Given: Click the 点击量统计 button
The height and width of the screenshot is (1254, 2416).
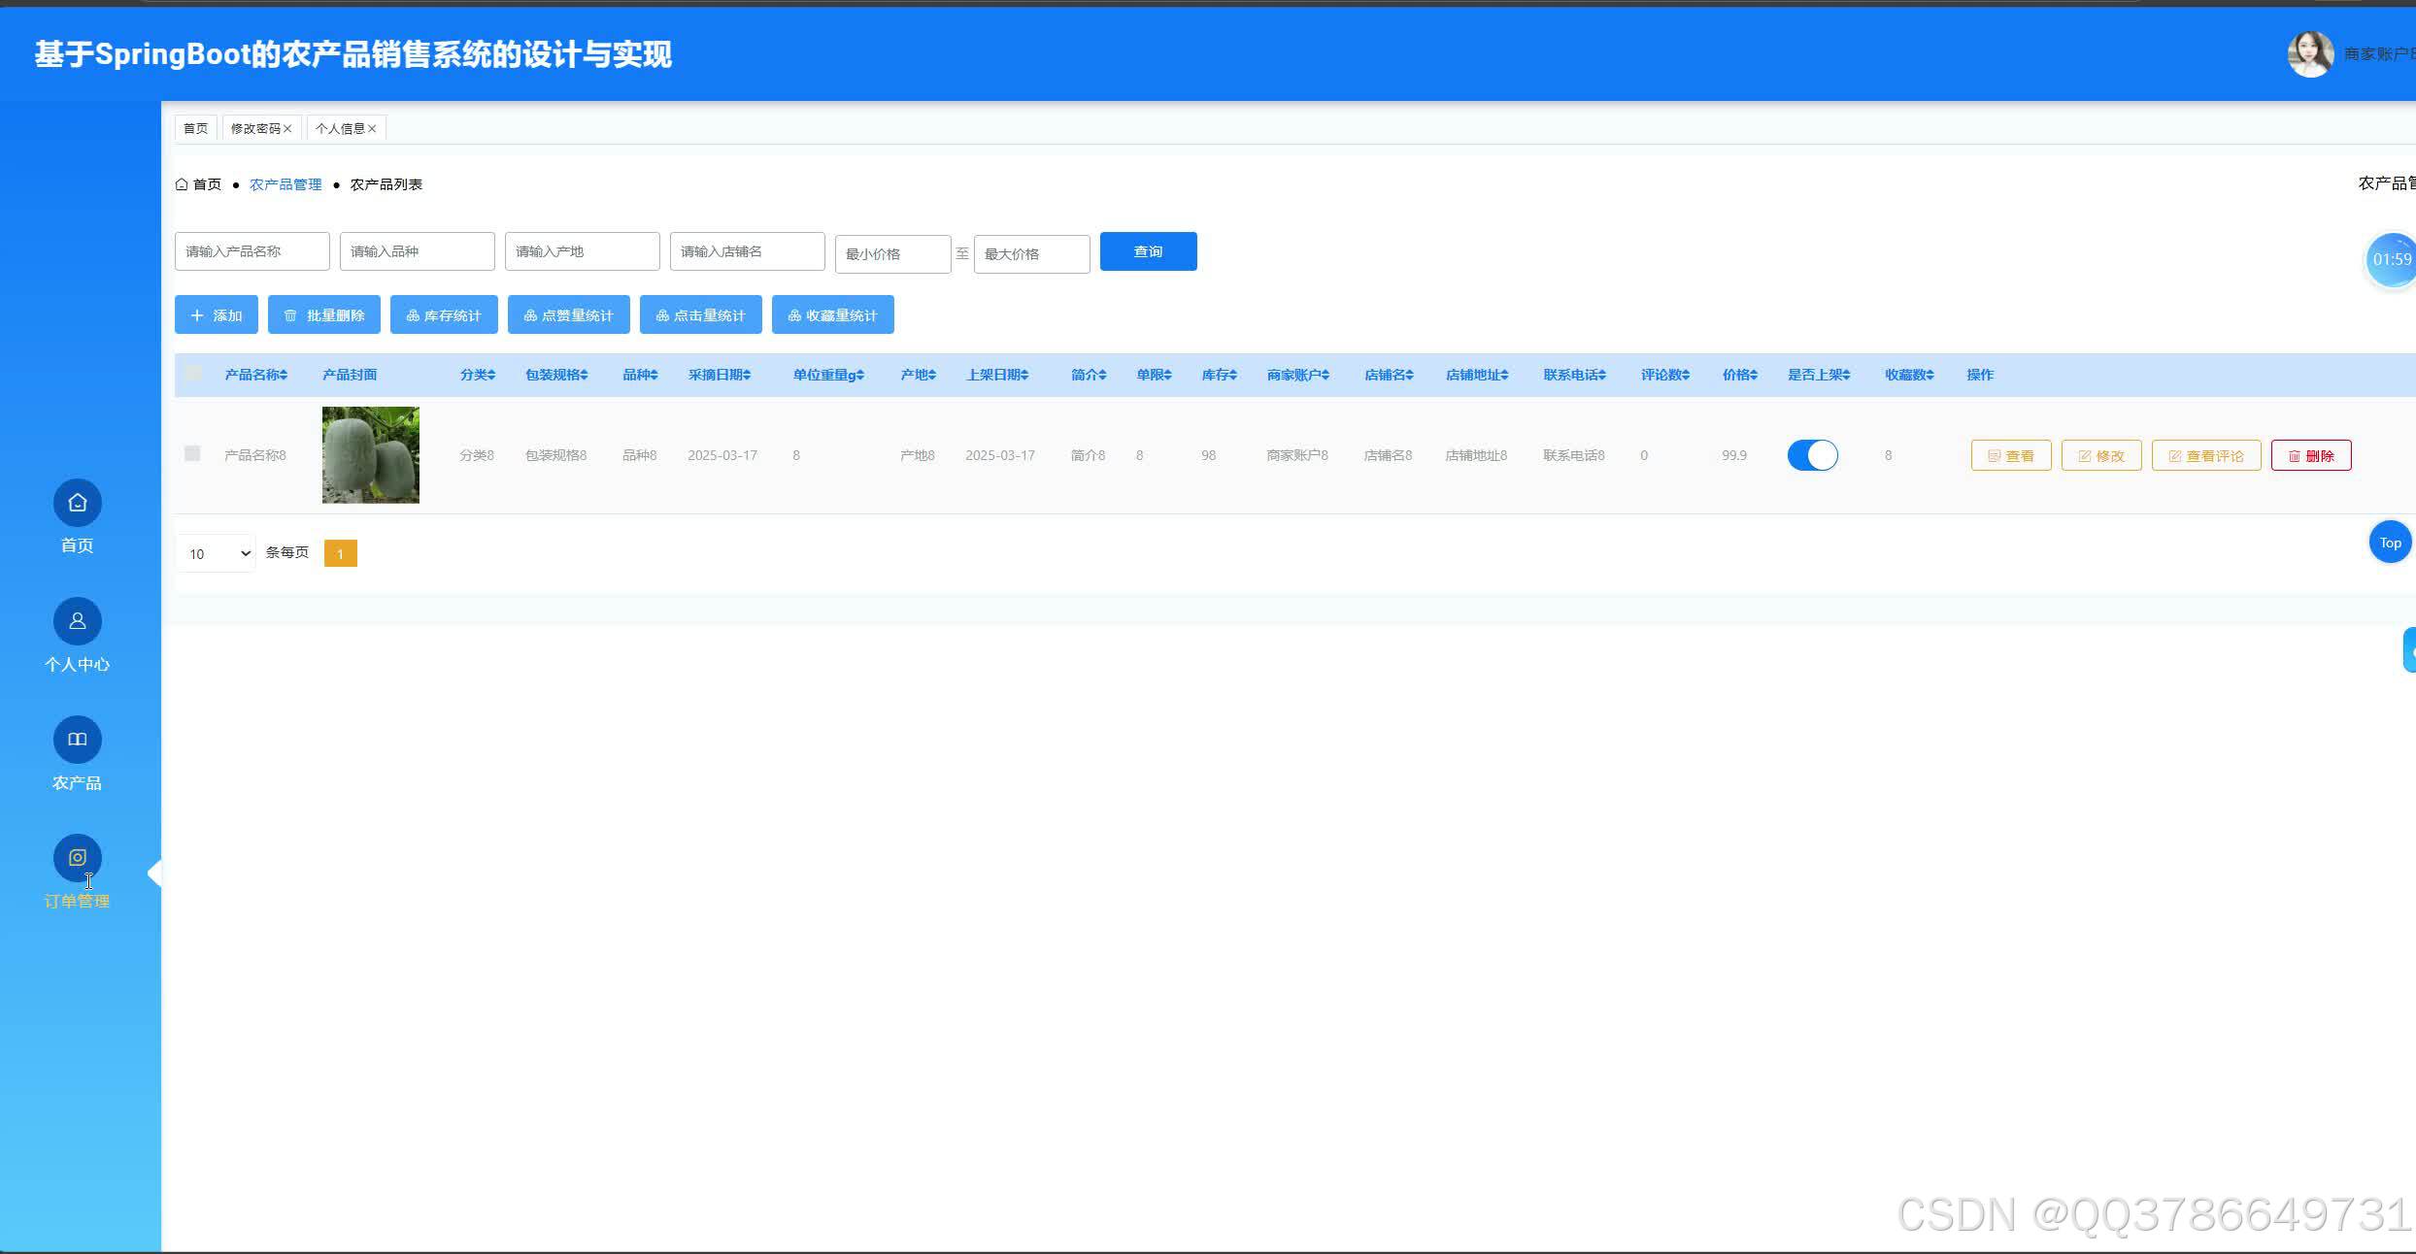Looking at the screenshot, I should tap(701, 314).
